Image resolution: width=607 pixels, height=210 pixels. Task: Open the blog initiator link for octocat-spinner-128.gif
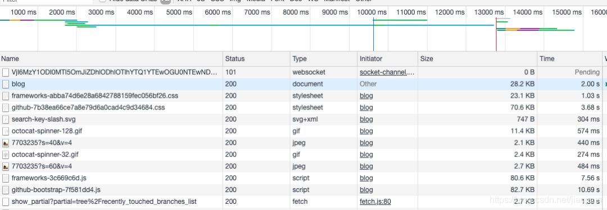pos(366,131)
